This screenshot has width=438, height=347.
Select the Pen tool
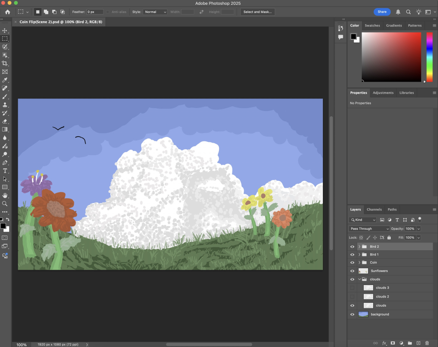coord(5,162)
